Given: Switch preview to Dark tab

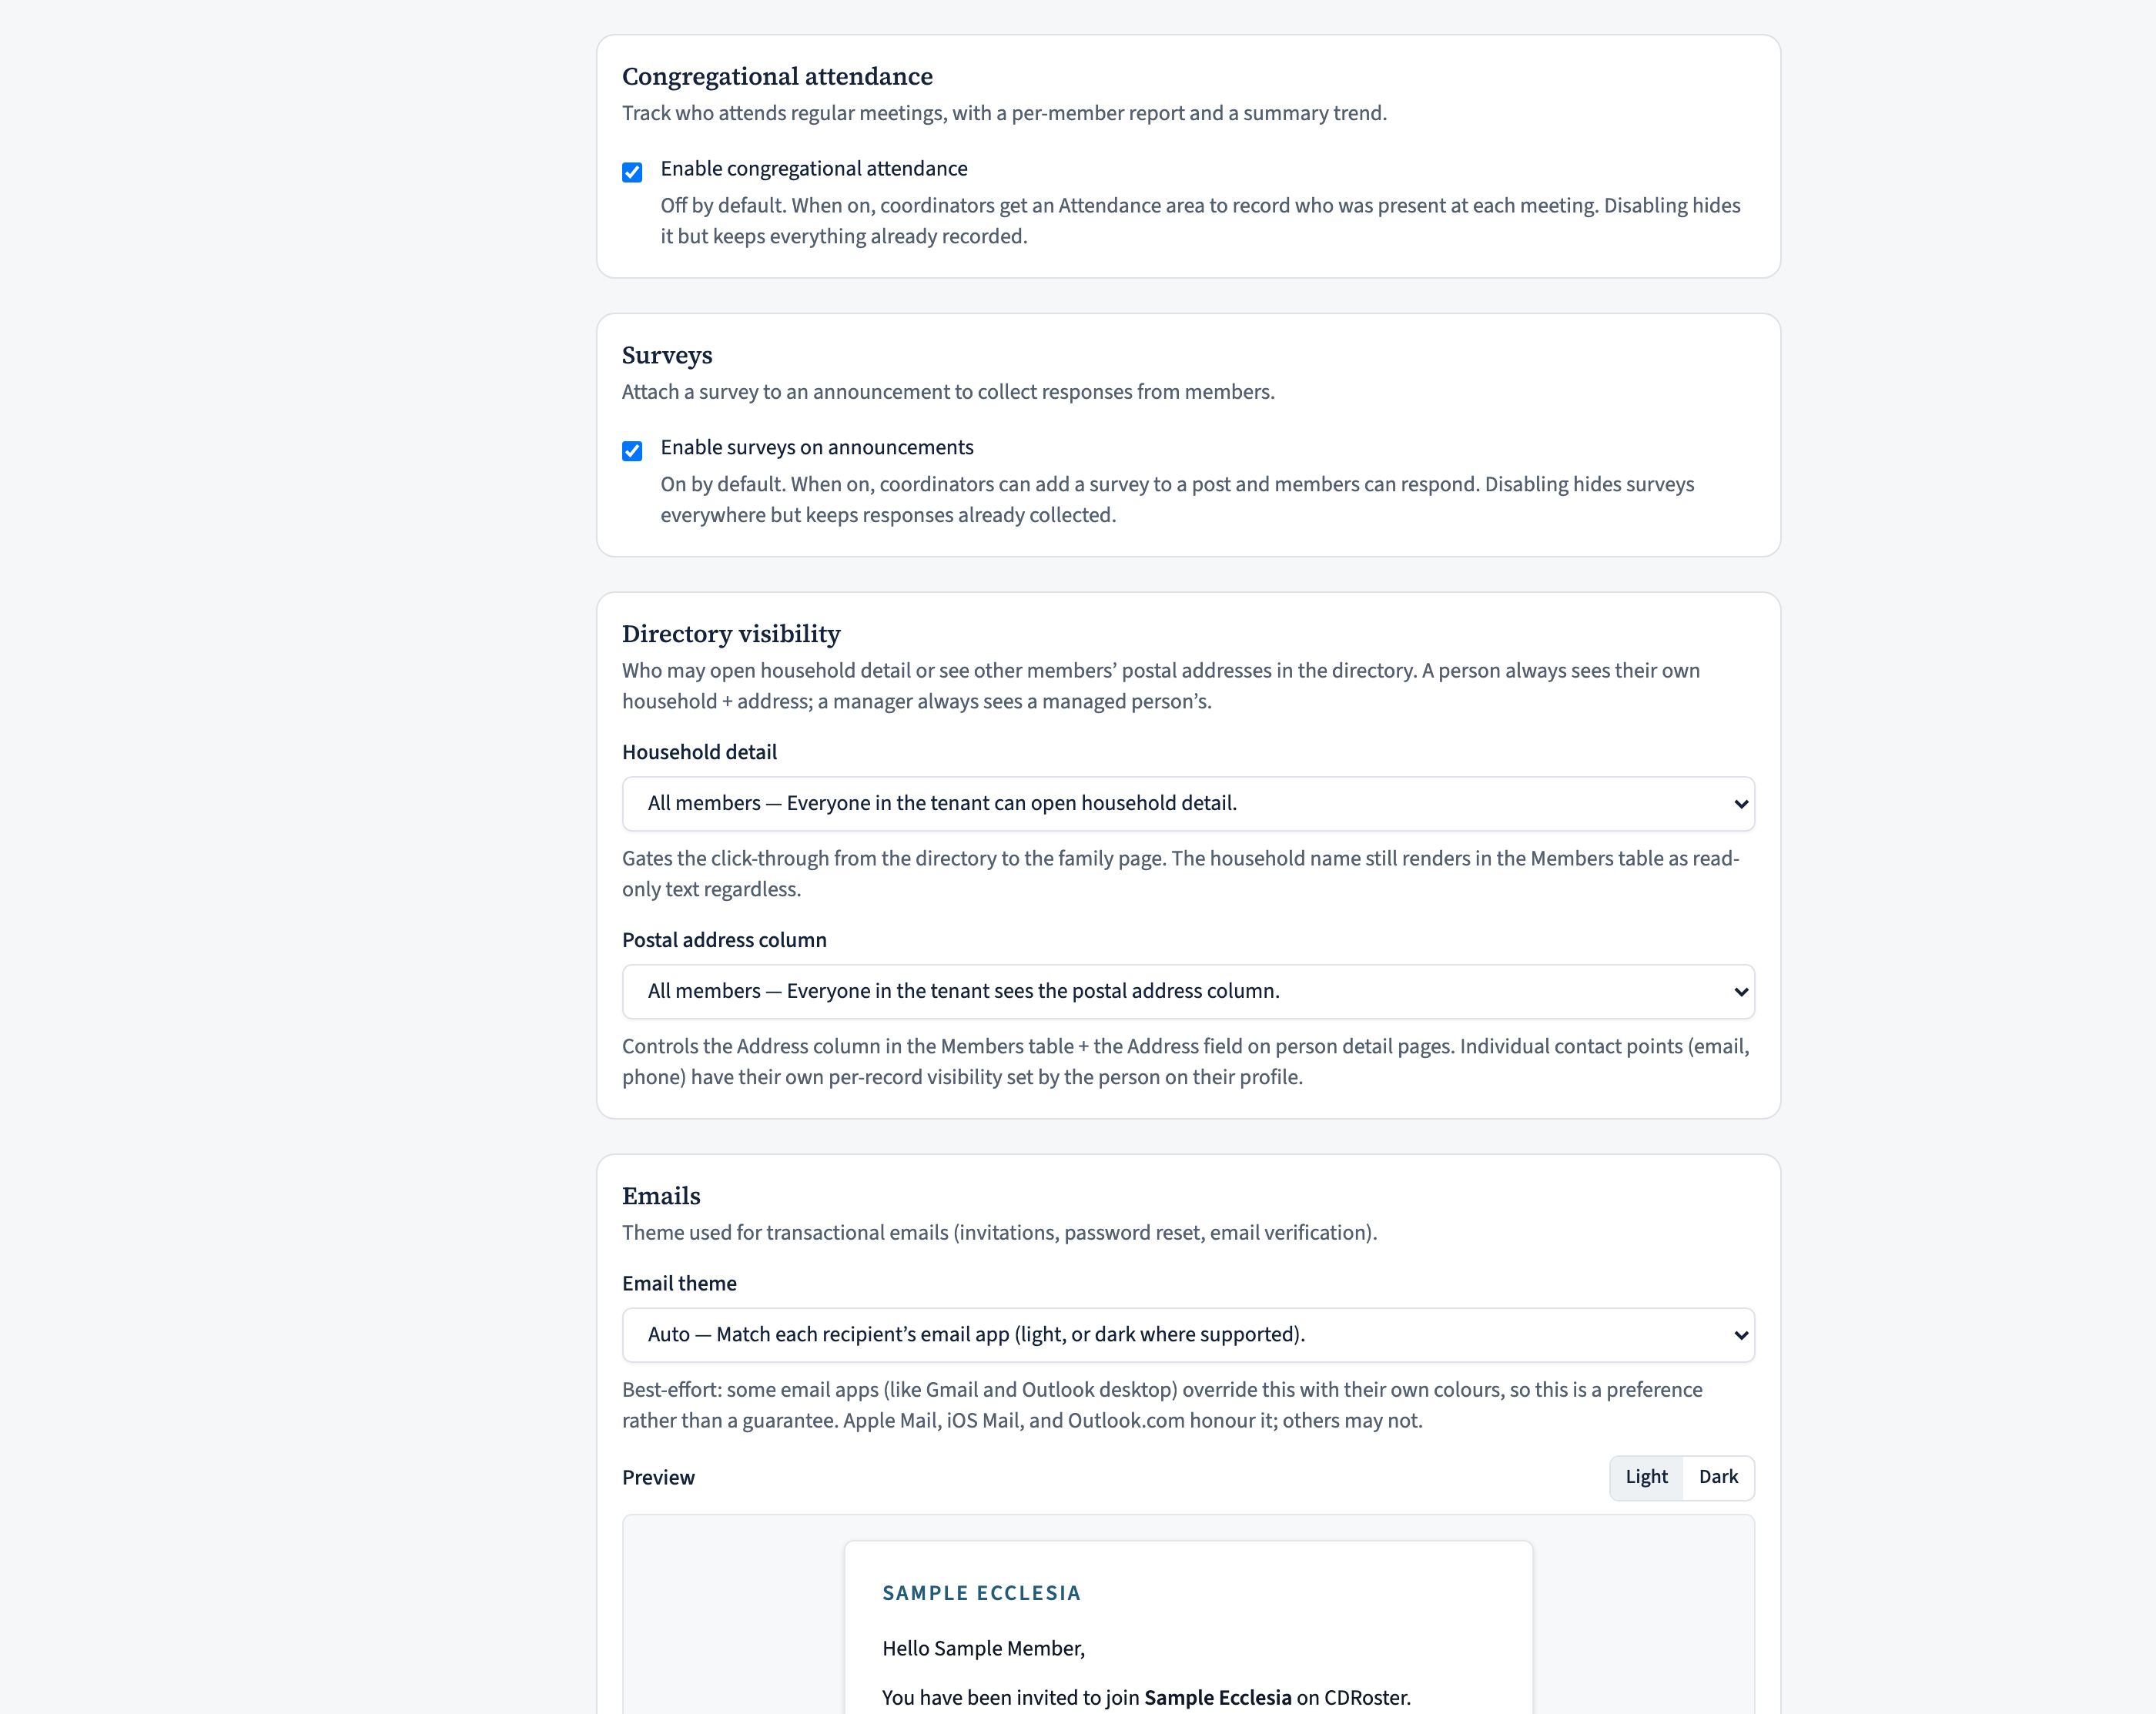Looking at the screenshot, I should [x=1718, y=1477].
